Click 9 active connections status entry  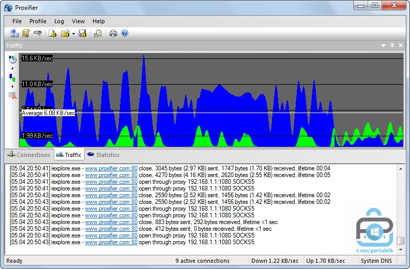point(202,261)
